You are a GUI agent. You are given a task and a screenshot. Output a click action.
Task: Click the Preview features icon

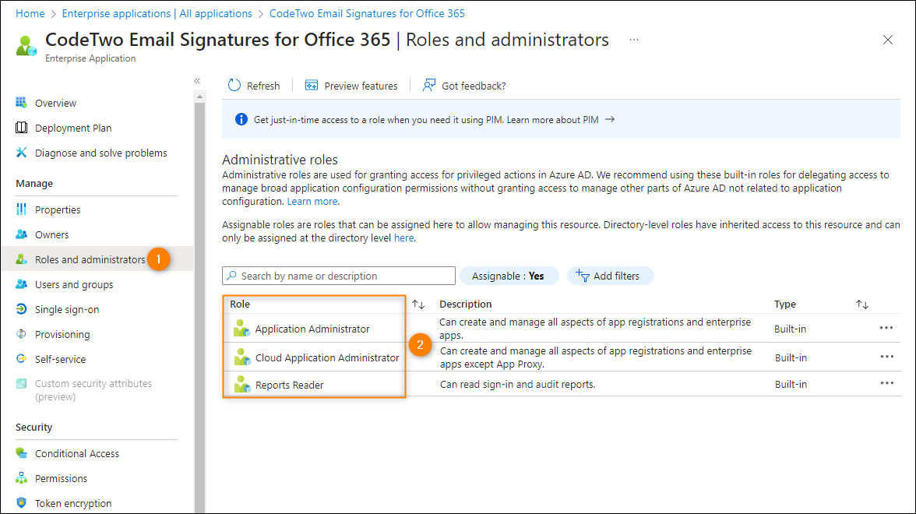coord(312,86)
